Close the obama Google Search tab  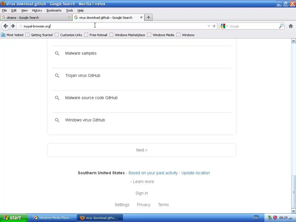click(x=69, y=17)
